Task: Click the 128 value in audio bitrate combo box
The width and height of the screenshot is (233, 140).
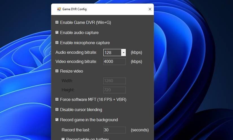Action: (112, 53)
